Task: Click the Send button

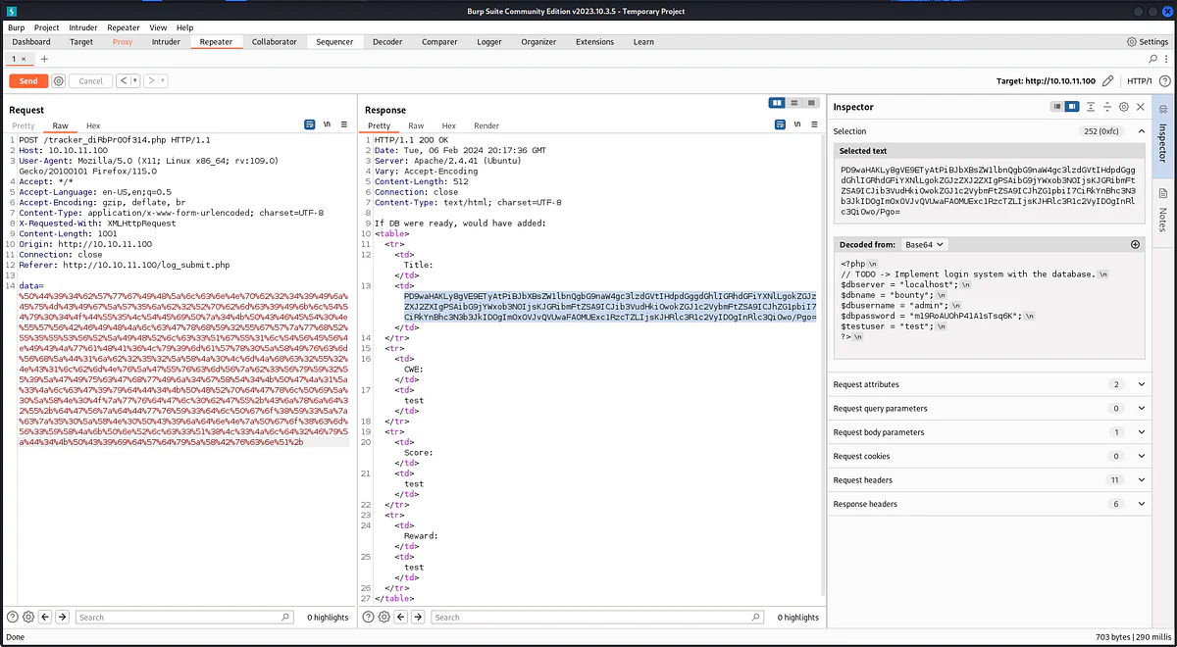Action: coord(28,81)
